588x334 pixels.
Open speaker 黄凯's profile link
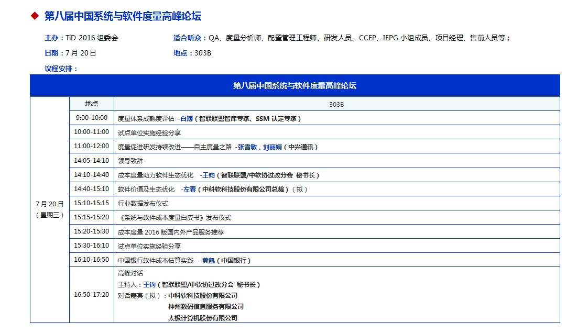(x=209, y=260)
